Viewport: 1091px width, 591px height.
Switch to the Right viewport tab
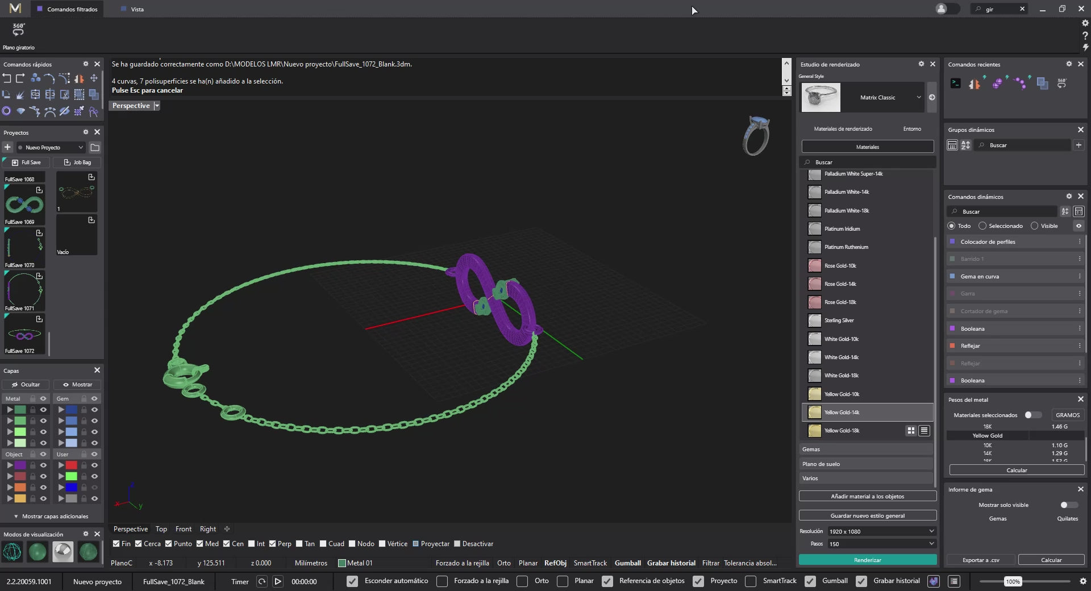pyautogui.click(x=208, y=529)
